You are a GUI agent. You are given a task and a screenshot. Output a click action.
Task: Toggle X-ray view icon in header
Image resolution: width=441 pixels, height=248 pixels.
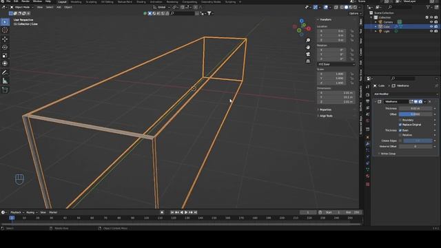[336, 8]
